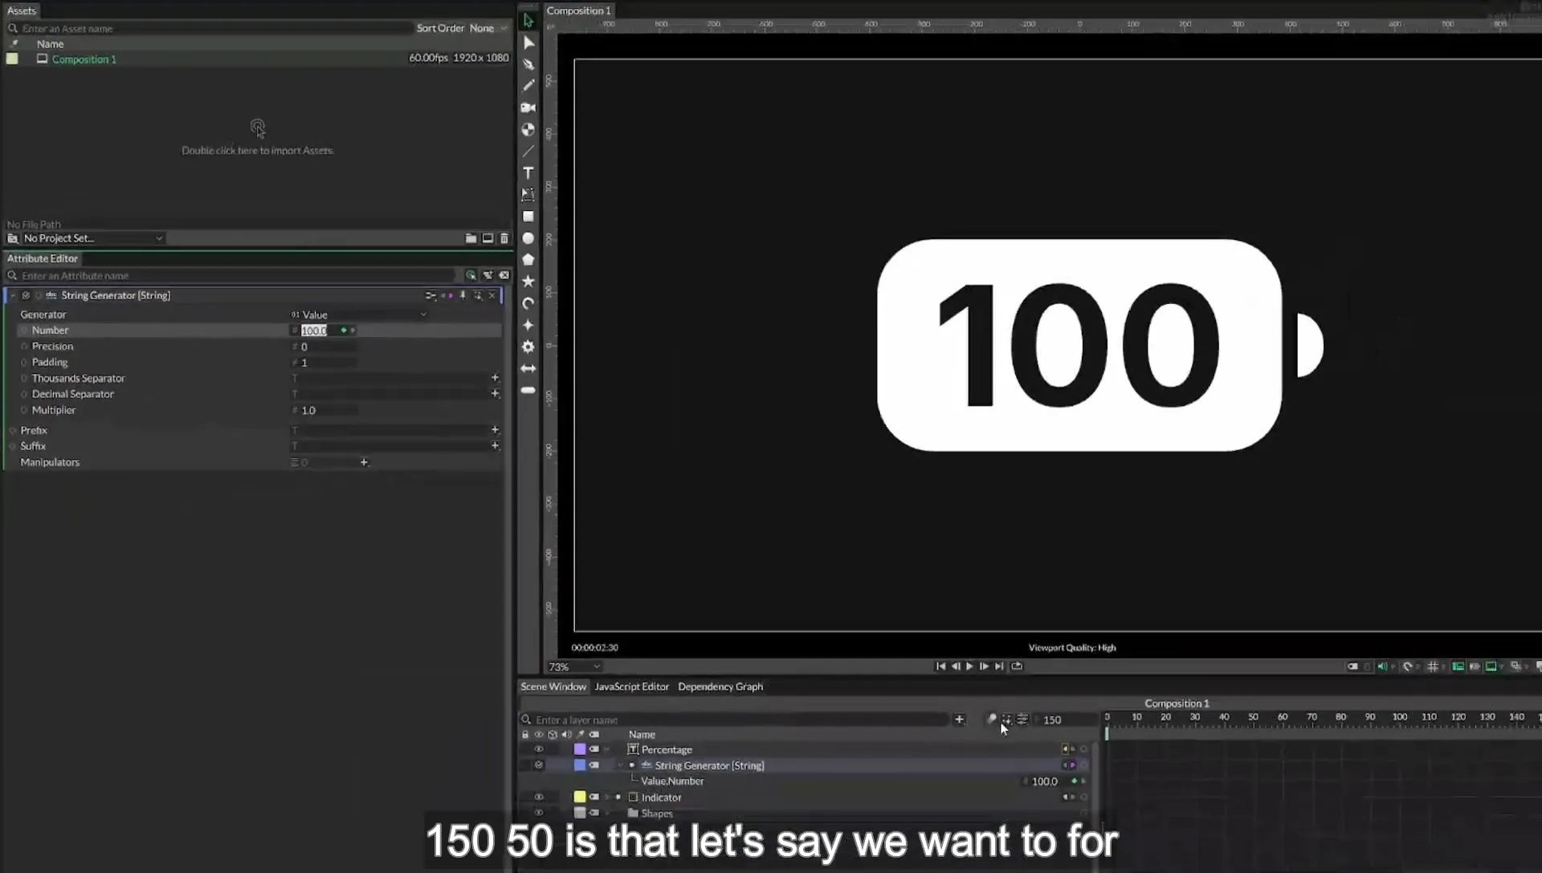Viewport: 1542px width, 873px height.
Task: Open the Generator Value dropdown
Action: 359,315
